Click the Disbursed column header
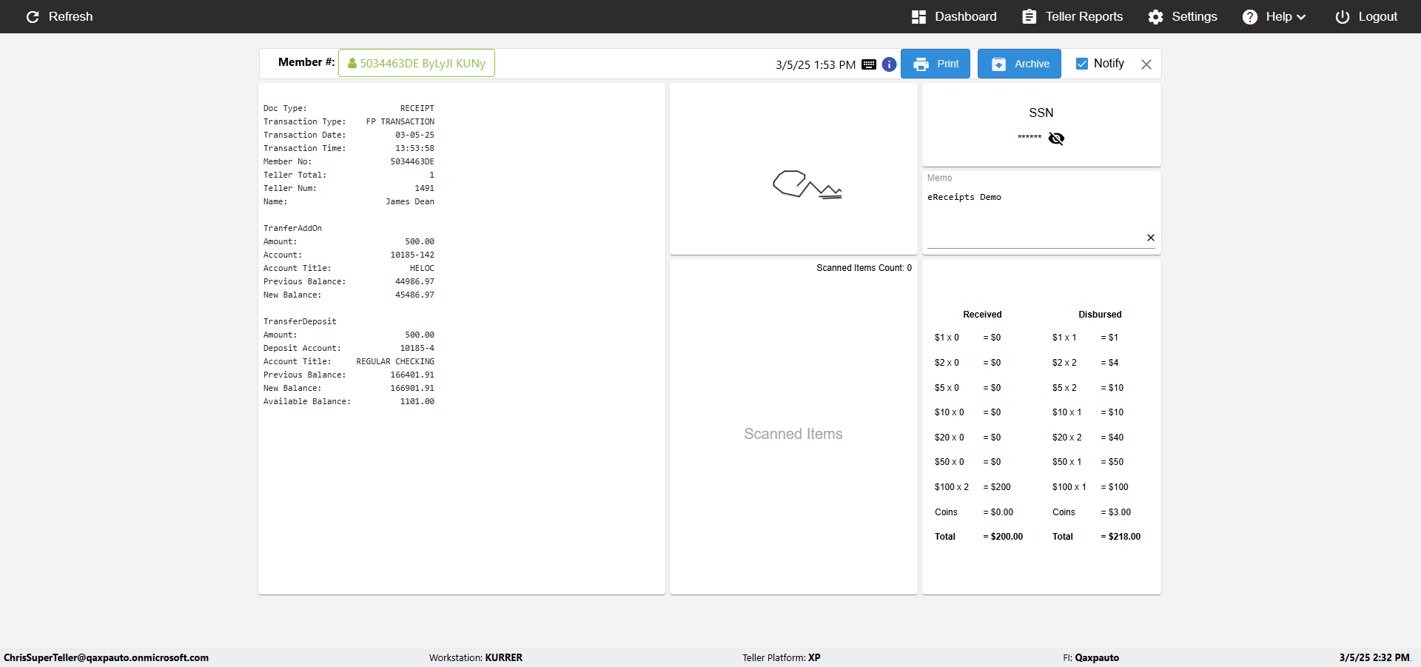This screenshot has width=1421, height=667. 1100,315
